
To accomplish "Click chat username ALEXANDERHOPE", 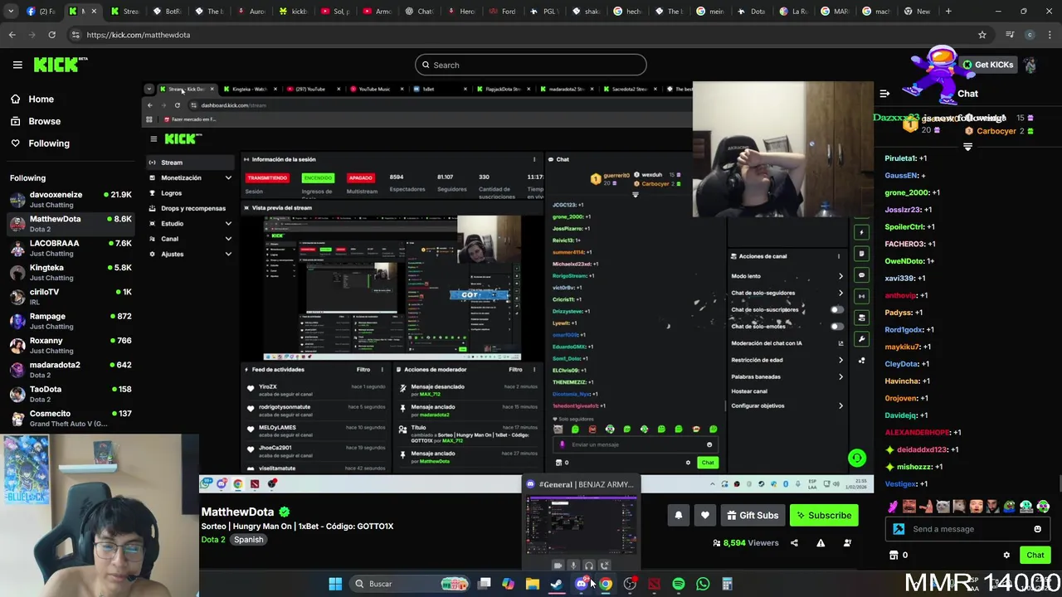I will click(917, 432).
